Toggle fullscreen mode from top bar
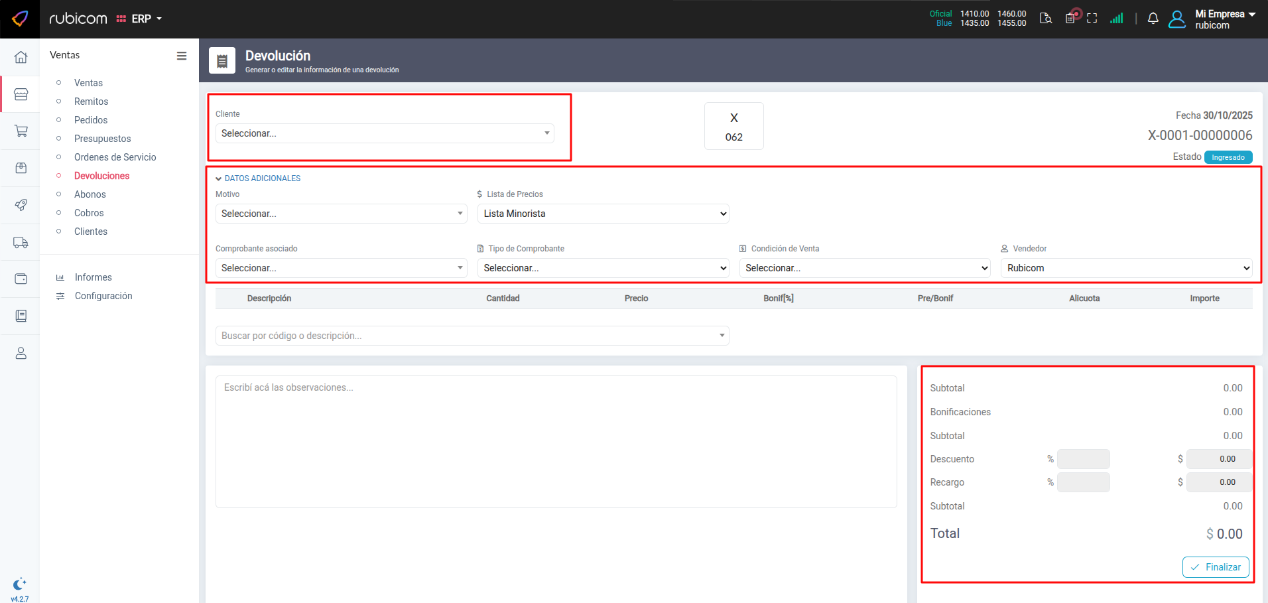This screenshot has width=1268, height=603. pyautogui.click(x=1092, y=19)
